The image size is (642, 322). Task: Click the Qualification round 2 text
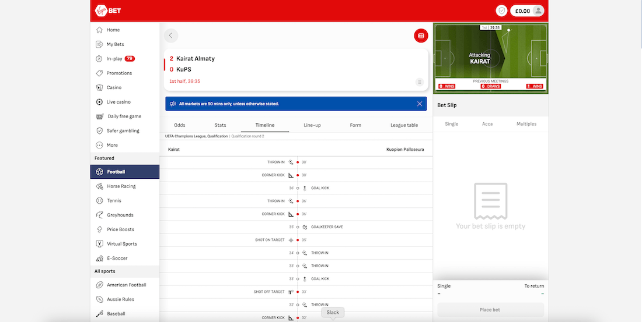click(247, 136)
